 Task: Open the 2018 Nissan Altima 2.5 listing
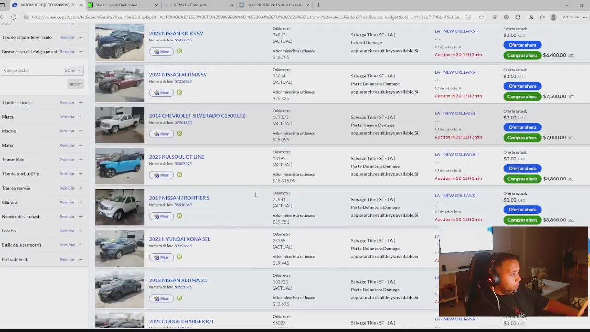point(178,280)
